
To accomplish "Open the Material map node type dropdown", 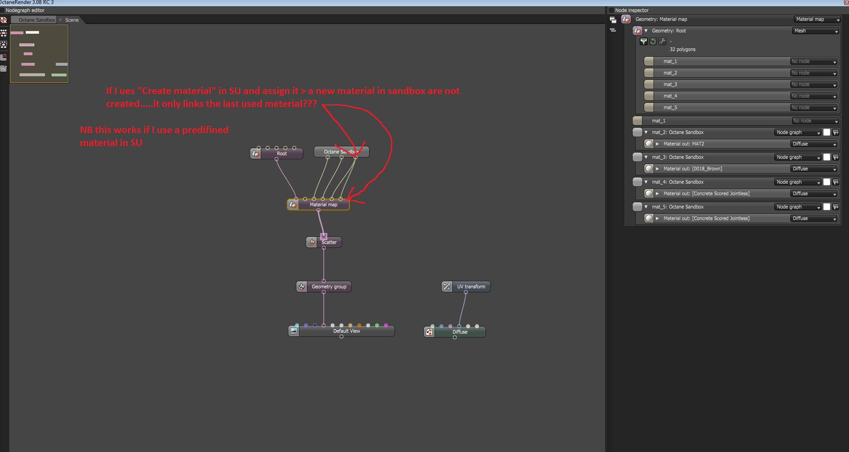I will tap(817, 19).
